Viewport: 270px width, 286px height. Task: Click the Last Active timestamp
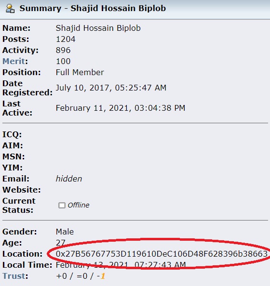pyautogui.click(x=121, y=108)
